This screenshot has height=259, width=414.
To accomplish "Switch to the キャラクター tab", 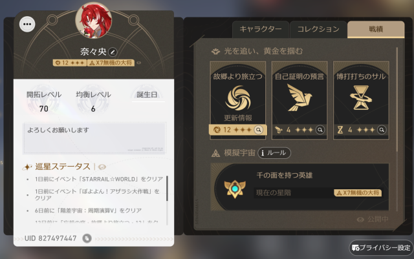I will click(260, 29).
